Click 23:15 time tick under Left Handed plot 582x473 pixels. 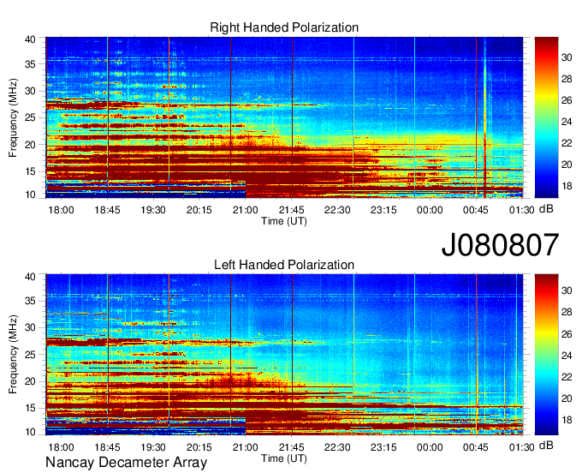click(383, 447)
